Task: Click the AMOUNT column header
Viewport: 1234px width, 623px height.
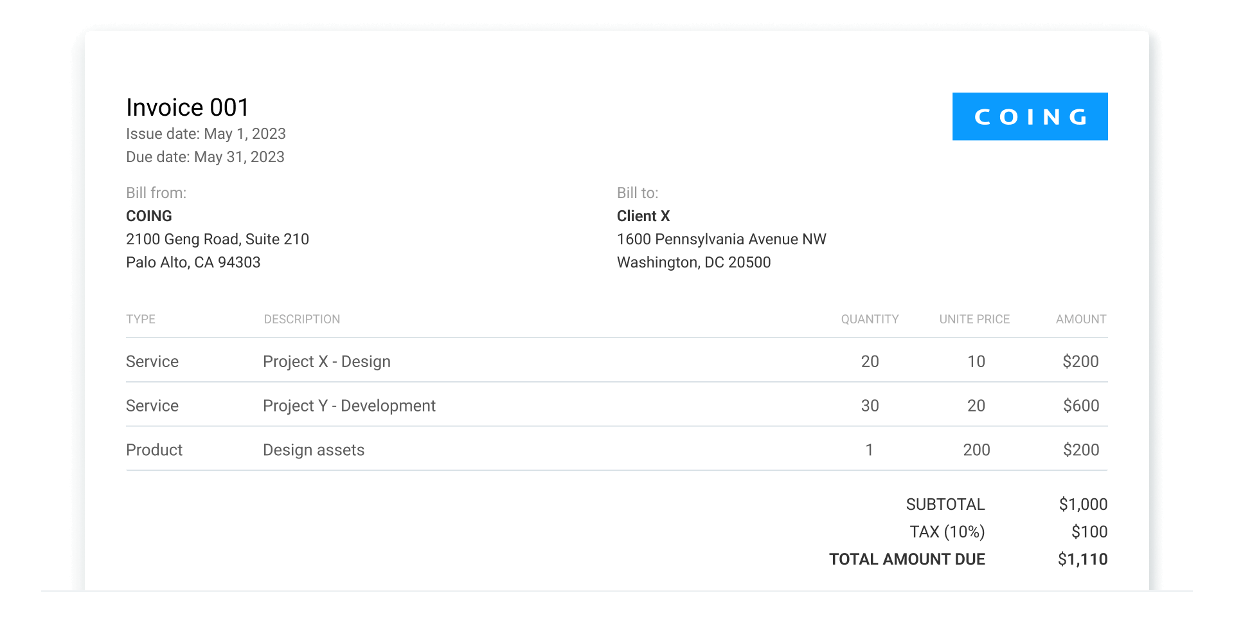Action: [1081, 319]
